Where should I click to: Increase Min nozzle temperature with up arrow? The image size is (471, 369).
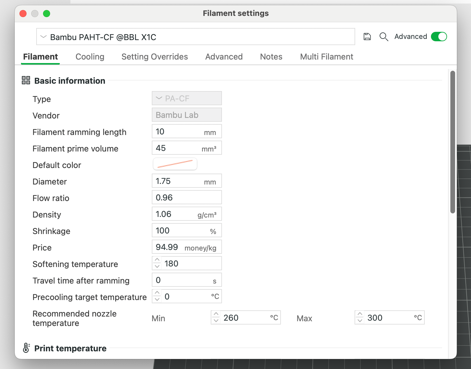pyautogui.click(x=216, y=314)
